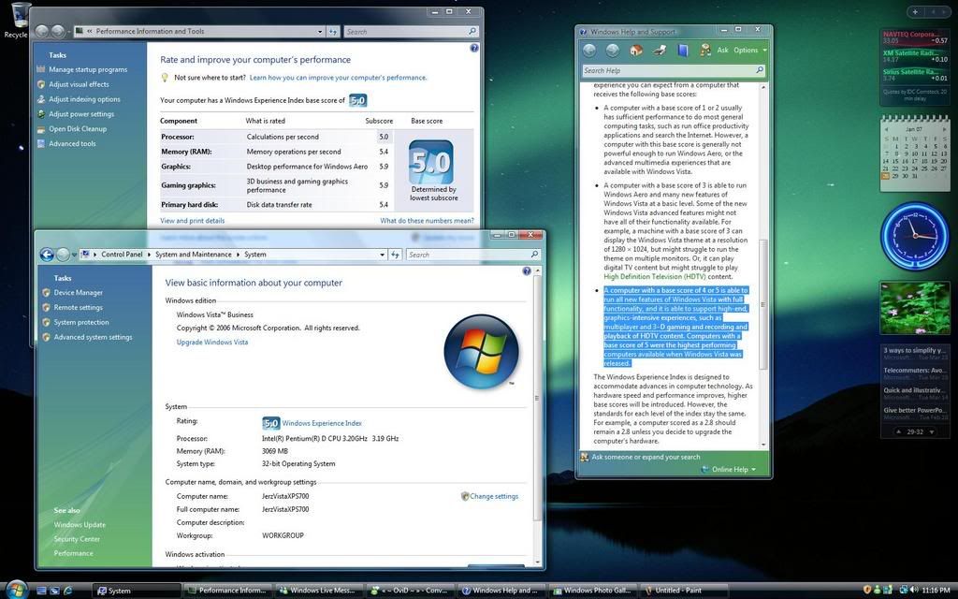The width and height of the screenshot is (958, 599).
Task: Open Home in Windows Help and Support
Action: coord(636,51)
